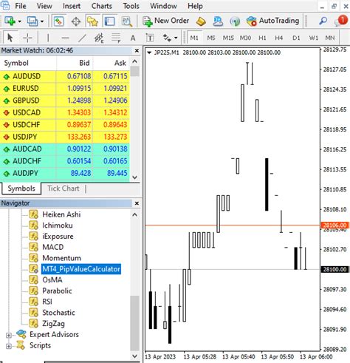Switch to M5 timeframe
The height and width of the screenshot is (363, 350).
pos(211,38)
